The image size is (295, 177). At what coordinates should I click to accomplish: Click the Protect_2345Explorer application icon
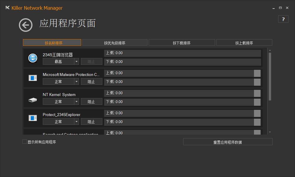[32, 118]
